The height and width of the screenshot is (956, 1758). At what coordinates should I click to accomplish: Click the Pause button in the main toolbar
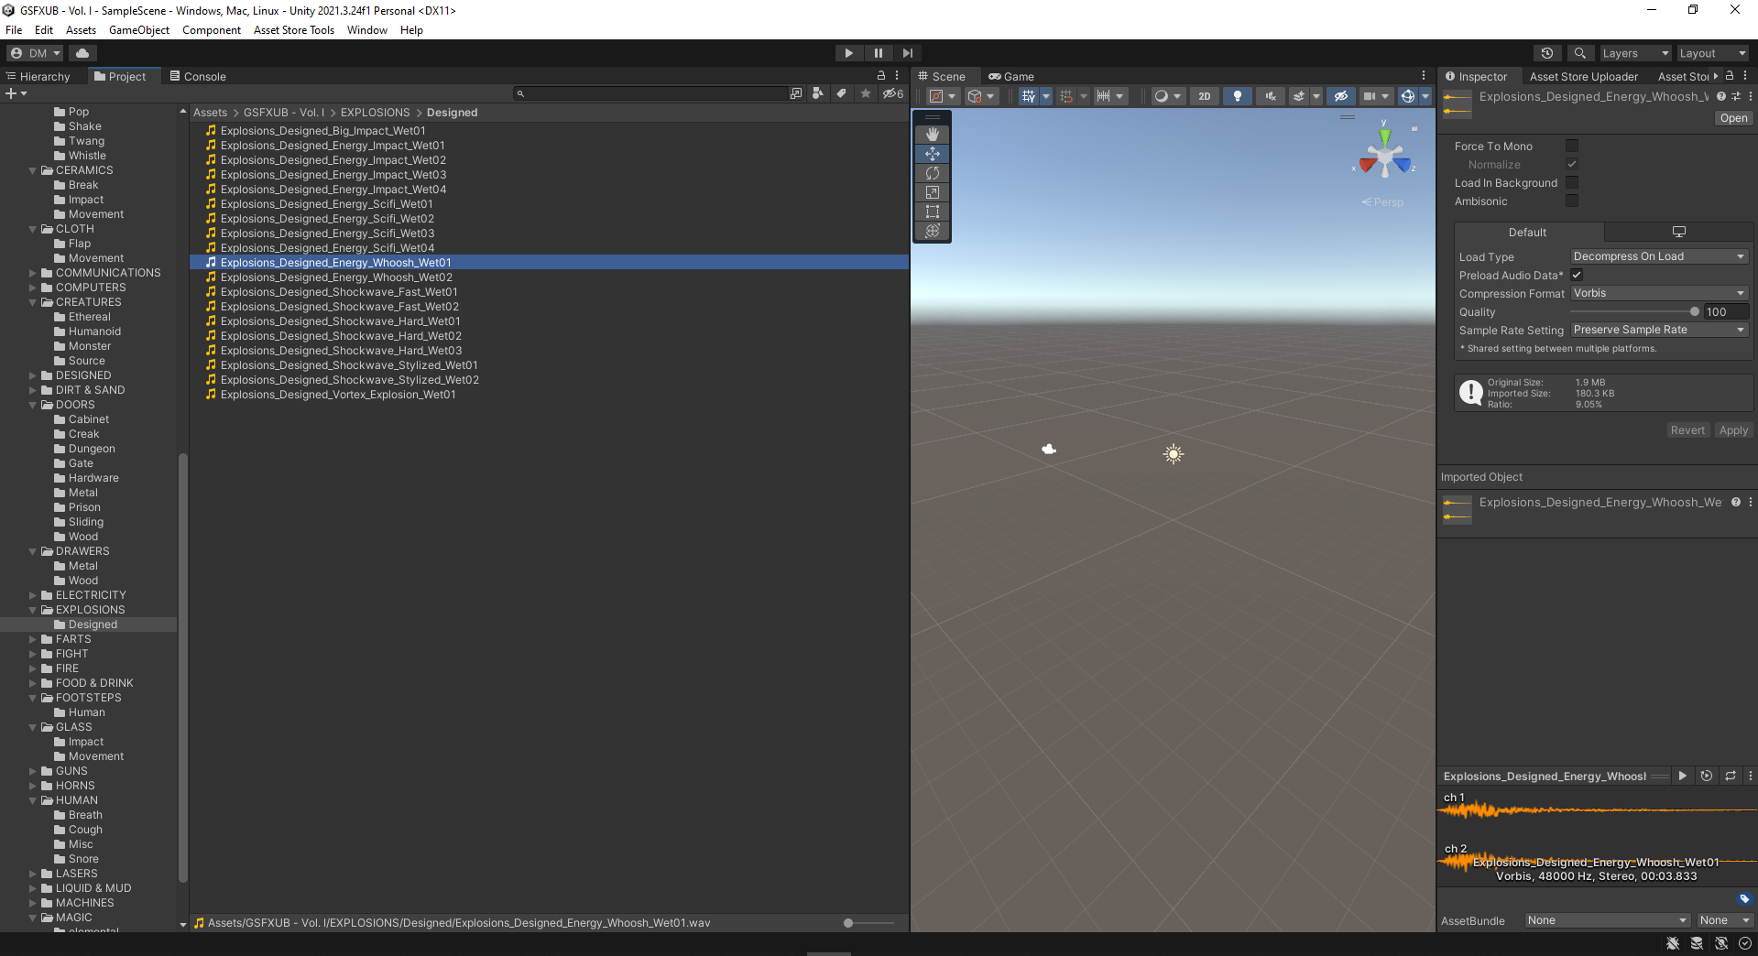(878, 53)
